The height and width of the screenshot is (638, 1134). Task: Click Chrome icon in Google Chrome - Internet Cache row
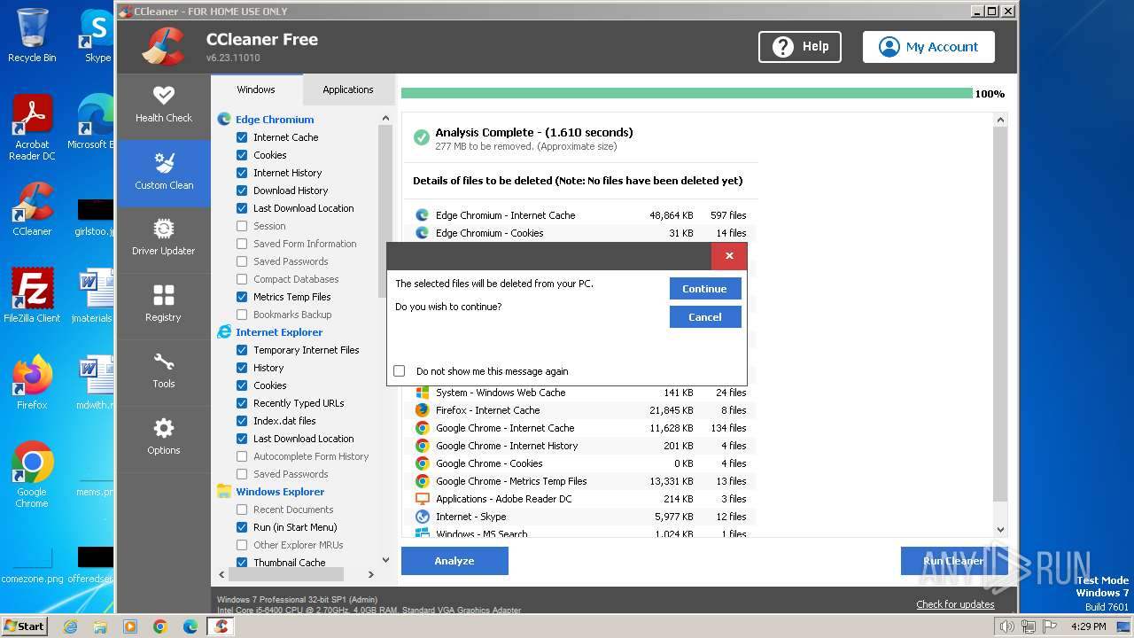pyautogui.click(x=422, y=427)
